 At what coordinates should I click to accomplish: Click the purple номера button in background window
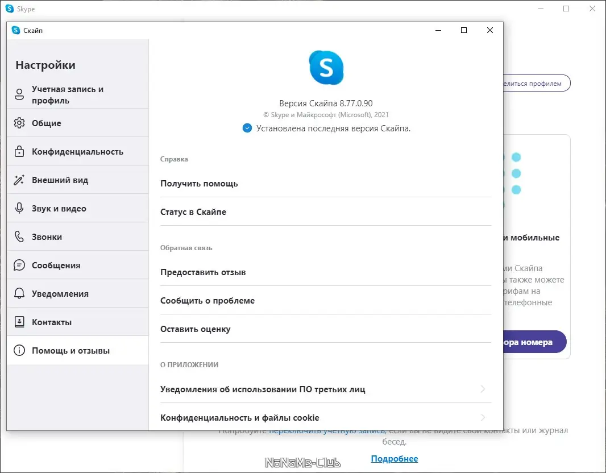point(535,342)
